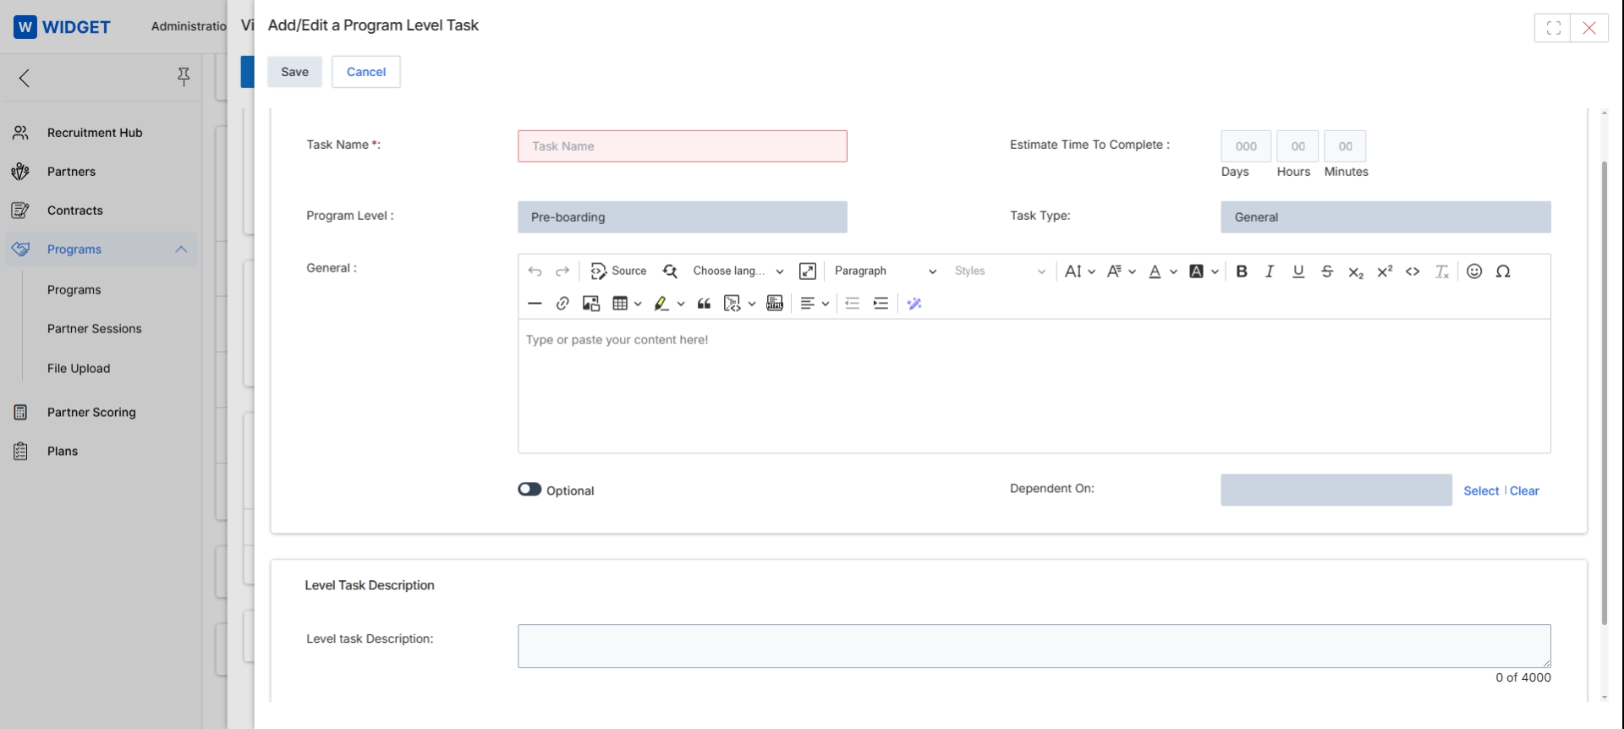Focus the Task Name field
Screen dimensions: 1624x729
tap(683, 146)
